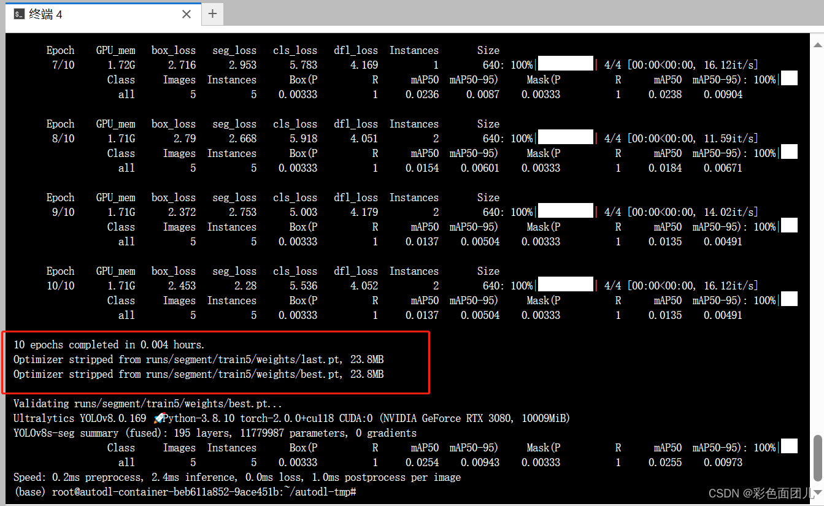Click the mAP50-95 value '0.0087'
The width and height of the screenshot is (824, 506).
(483, 94)
